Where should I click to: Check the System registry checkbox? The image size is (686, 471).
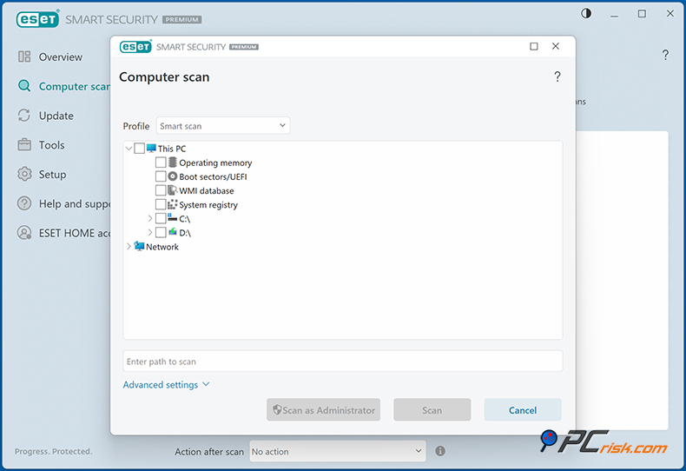pos(161,204)
